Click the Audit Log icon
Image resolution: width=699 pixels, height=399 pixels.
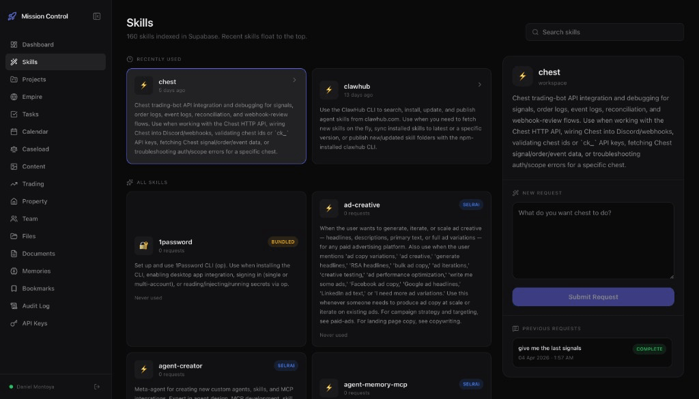14,306
